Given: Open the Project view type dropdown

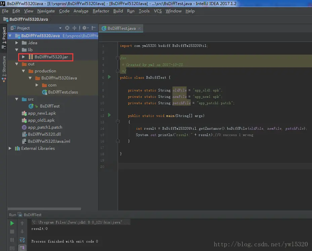Looking at the screenshot, I should 60,28.
